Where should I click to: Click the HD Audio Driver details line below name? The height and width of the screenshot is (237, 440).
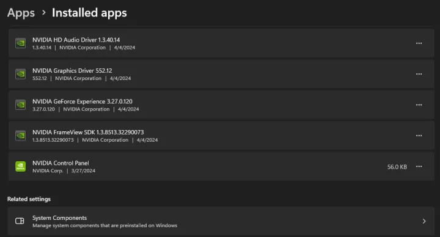84,48
